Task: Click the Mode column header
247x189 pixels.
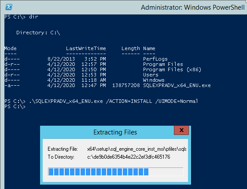Action: pyautogui.click(x=11, y=48)
